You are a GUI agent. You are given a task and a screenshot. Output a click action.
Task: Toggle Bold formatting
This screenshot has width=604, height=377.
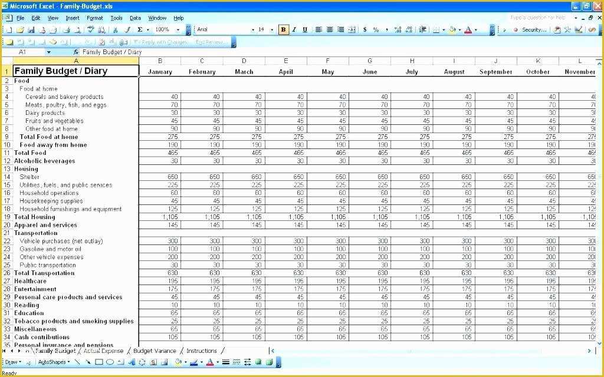[x=284, y=29]
